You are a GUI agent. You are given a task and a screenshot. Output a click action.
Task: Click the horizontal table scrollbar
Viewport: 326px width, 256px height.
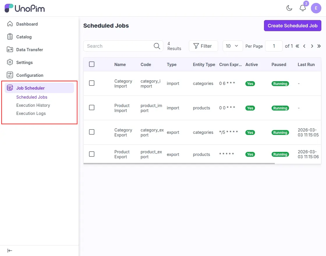(x=179, y=163)
